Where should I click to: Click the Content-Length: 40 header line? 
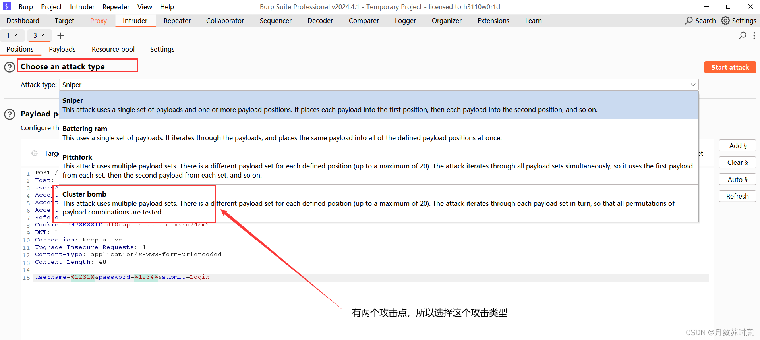(71, 262)
